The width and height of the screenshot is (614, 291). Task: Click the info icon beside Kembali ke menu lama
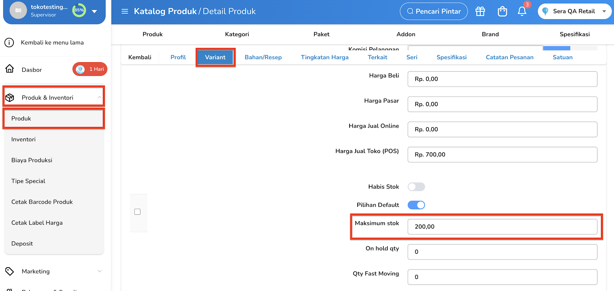[x=9, y=43]
